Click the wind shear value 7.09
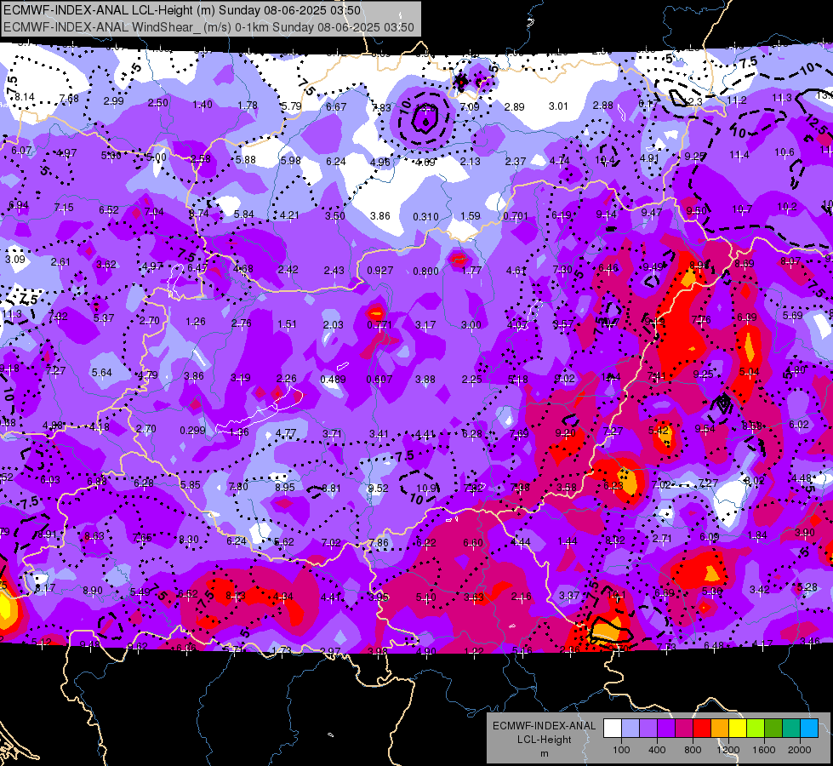The height and width of the screenshot is (766, 833). point(470,107)
